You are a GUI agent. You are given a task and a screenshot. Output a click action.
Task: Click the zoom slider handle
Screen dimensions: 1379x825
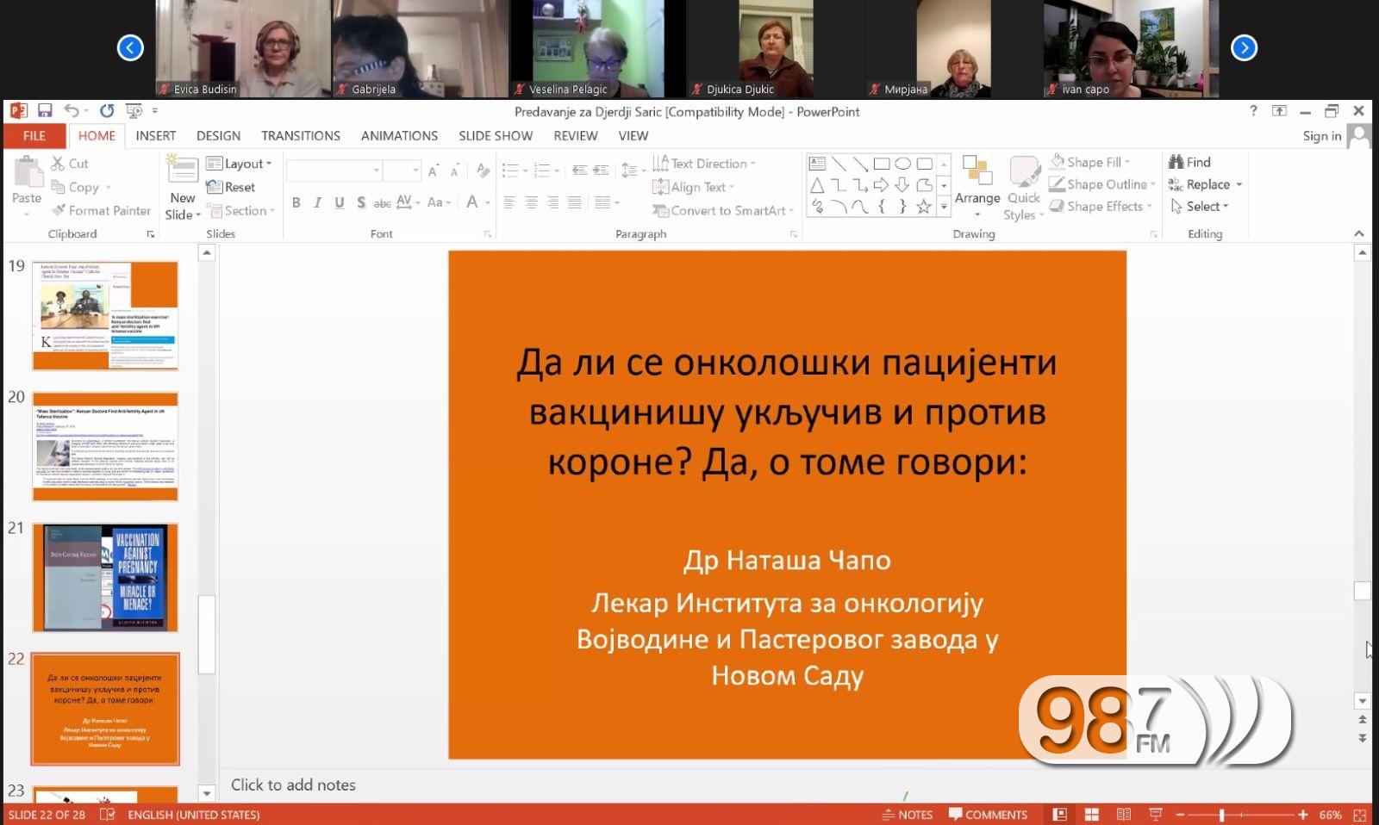1221,815
